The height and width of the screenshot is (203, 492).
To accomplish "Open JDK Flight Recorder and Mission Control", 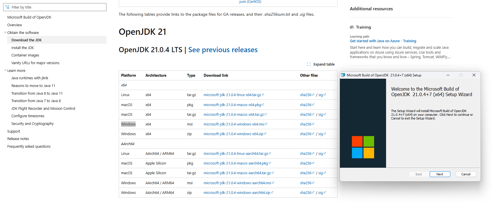I will click(x=43, y=109).
